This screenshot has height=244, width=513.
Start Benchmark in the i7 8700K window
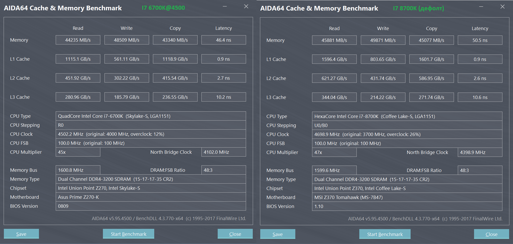(385, 234)
